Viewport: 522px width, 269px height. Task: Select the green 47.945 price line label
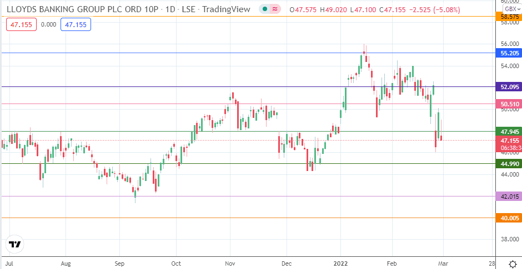(509, 132)
